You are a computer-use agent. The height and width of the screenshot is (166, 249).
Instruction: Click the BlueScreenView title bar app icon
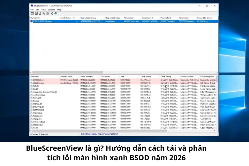point(32,6)
